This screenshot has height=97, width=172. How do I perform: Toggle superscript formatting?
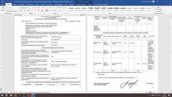(32, 11)
